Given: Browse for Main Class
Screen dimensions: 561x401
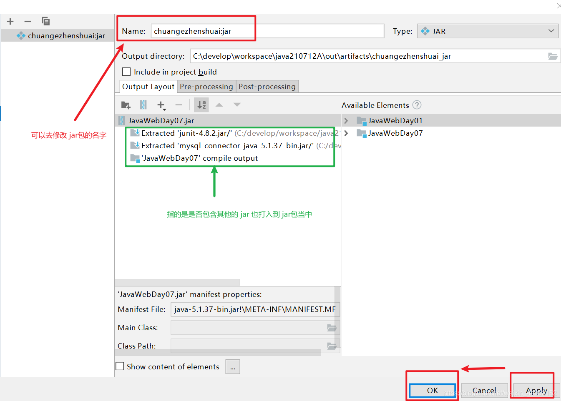Looking at the screenshot, I should pyautogui.click(x=332, y=328).
